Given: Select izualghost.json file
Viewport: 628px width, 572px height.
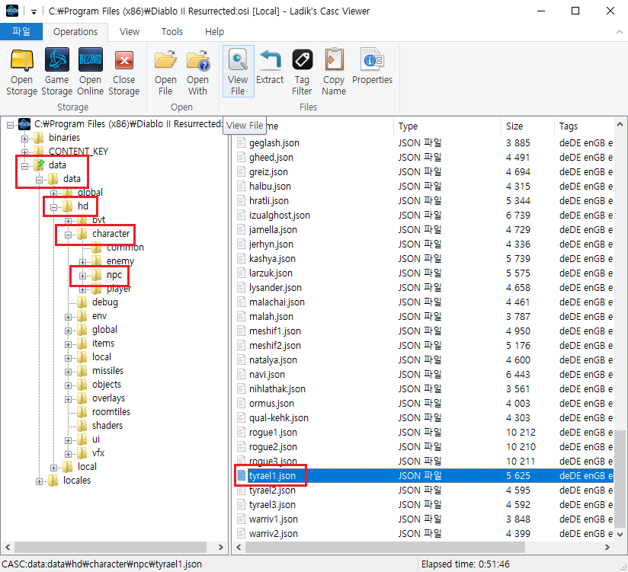Looking at the screenshot, I should [280, 216].
